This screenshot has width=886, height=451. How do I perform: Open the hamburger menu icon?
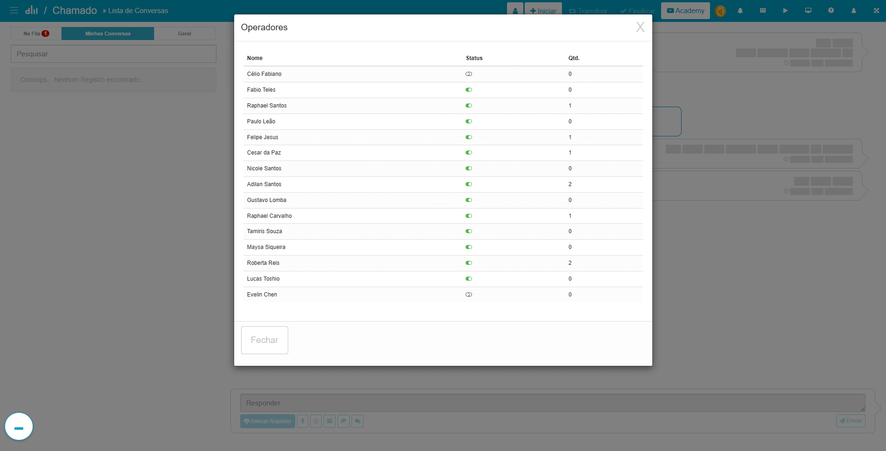(x=14, y=10)
